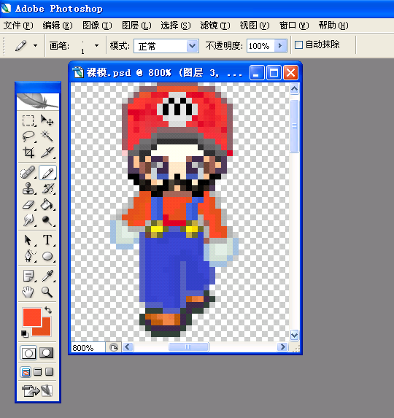This screenshot has width=394, height=418.
Task: Select the History Brush tool
Action: coord(47,189)
